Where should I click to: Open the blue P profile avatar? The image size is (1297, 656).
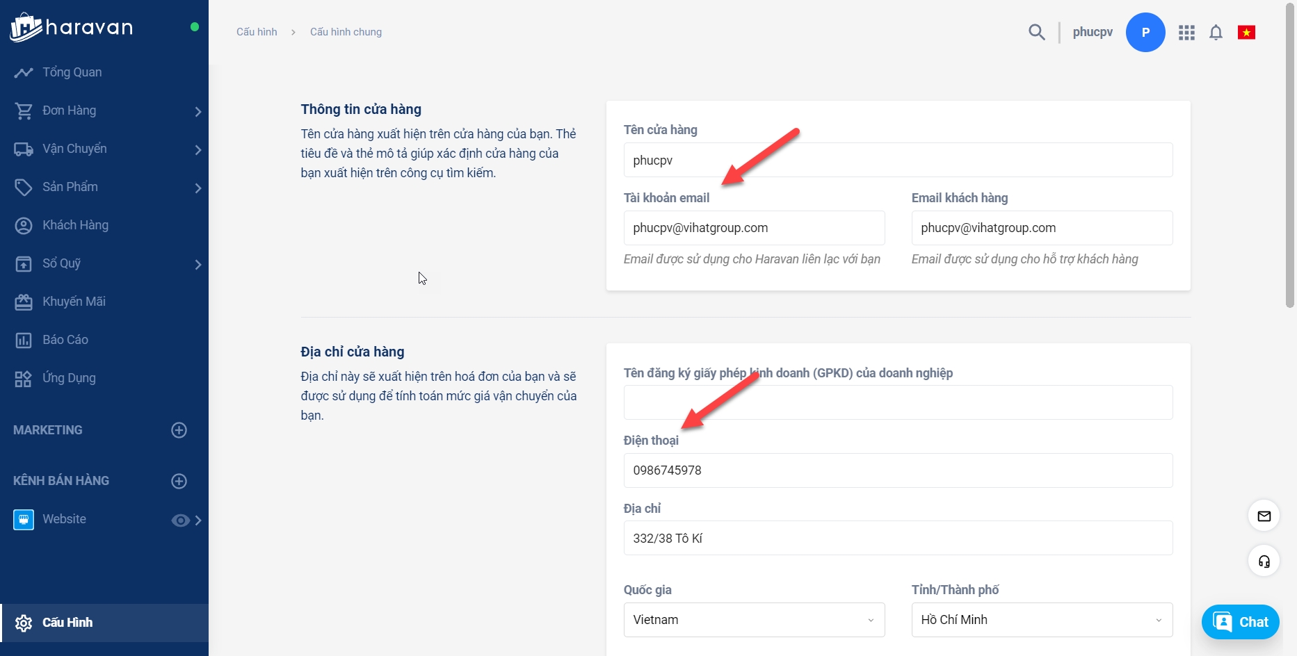tap(1145, 32)
